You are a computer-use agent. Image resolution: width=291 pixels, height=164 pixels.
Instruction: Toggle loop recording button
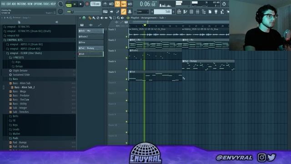(x=130, y=4)
